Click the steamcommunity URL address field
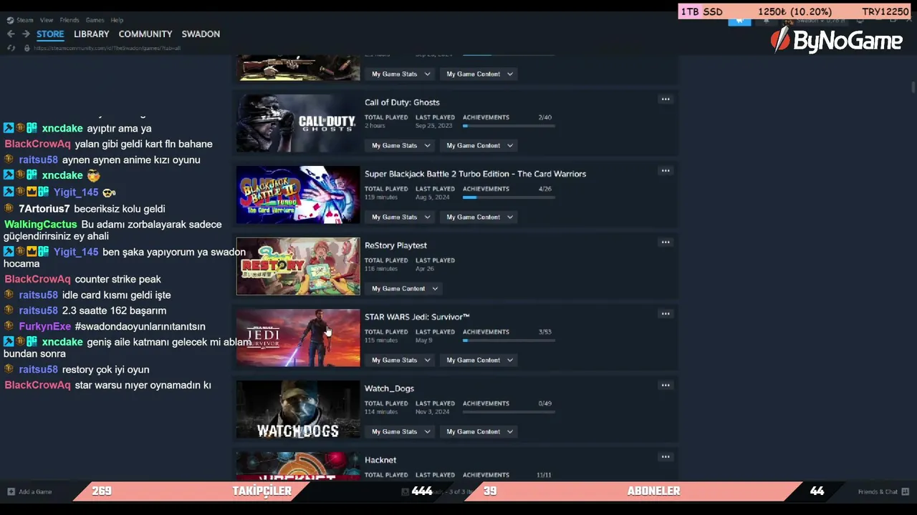The image size is (917, 515). coord(107,48)
